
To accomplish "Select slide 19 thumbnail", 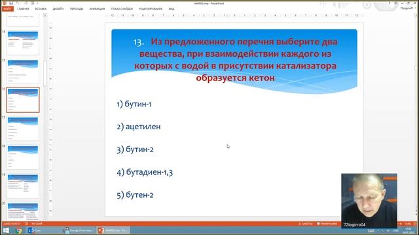I will pos(23,185).
